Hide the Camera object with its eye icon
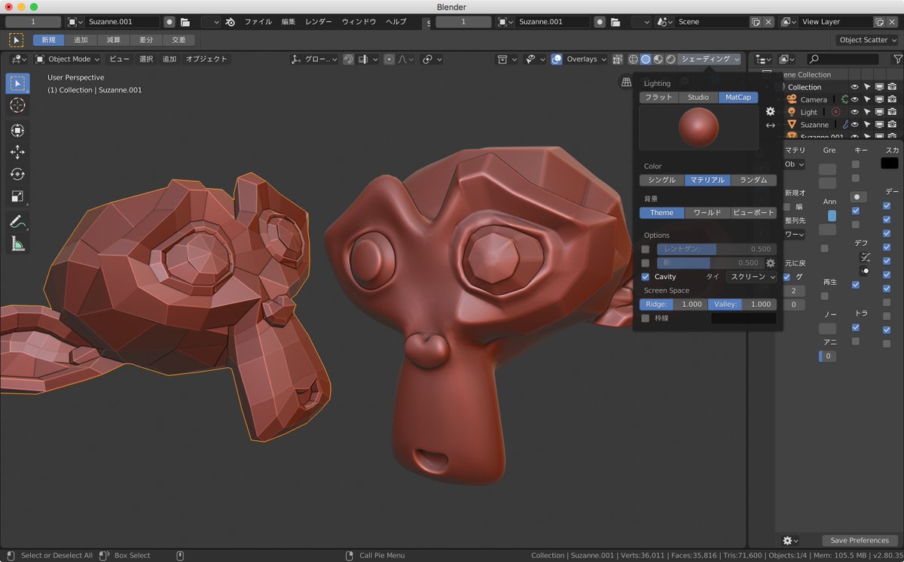This screenshot has height=562, width=904. coord(855,99)
